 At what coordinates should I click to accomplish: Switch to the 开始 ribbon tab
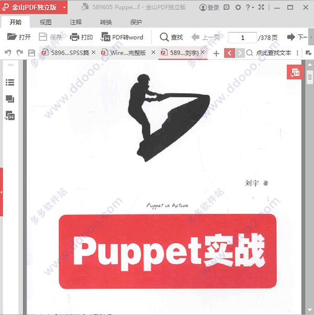click(16, 22)
